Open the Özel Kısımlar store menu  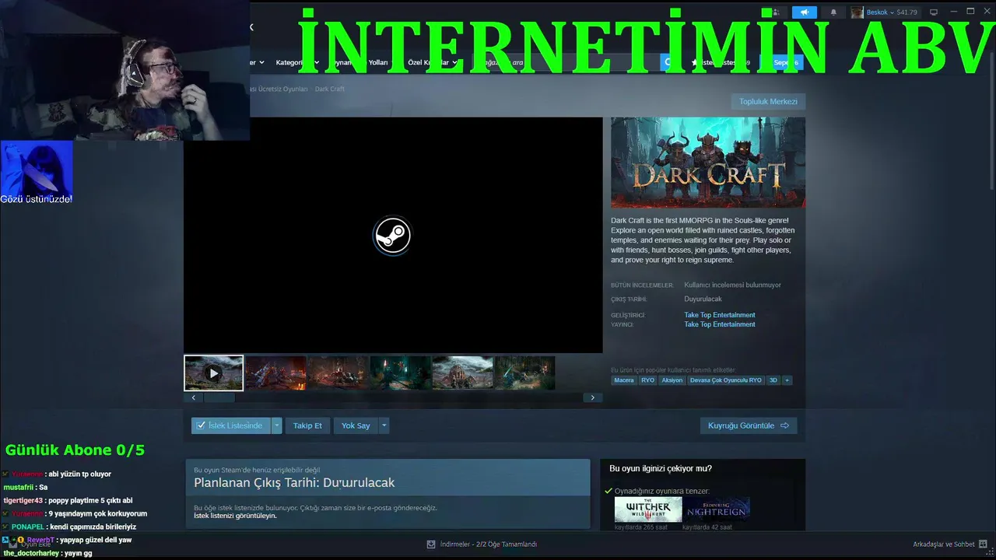click(432, 62)
